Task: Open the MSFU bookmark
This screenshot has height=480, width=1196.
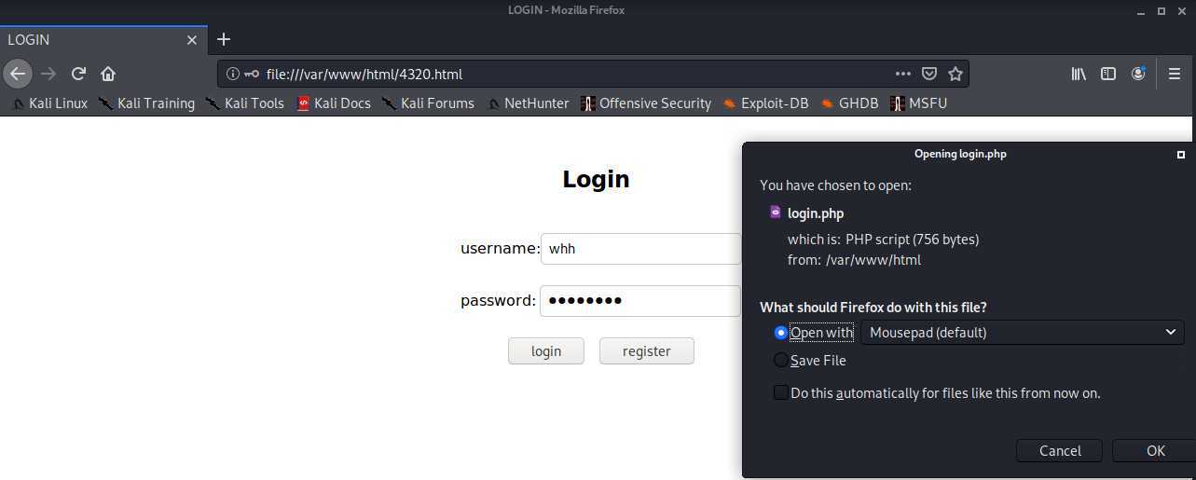Action: click(x=919, y=103)
